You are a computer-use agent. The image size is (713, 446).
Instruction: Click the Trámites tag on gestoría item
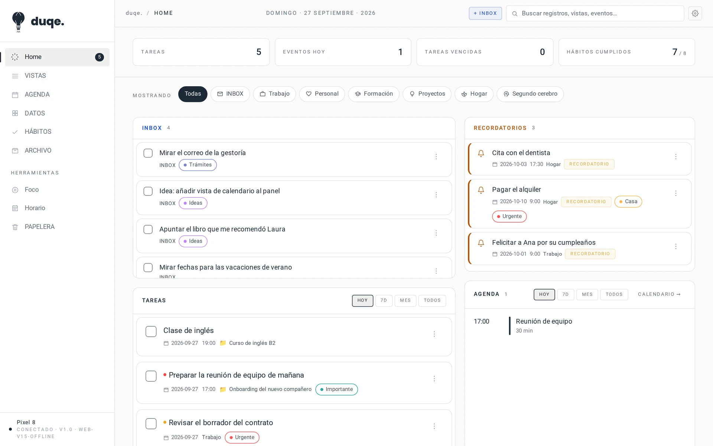coord(198,165)
